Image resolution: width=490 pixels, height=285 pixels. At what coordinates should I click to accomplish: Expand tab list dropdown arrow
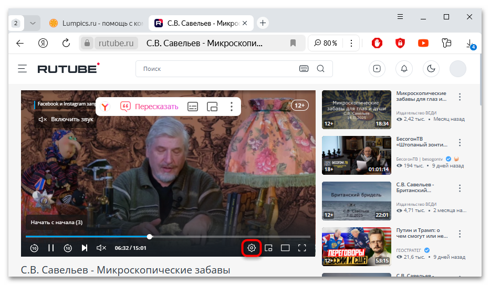pyautogui.click(x=33, y=23)
